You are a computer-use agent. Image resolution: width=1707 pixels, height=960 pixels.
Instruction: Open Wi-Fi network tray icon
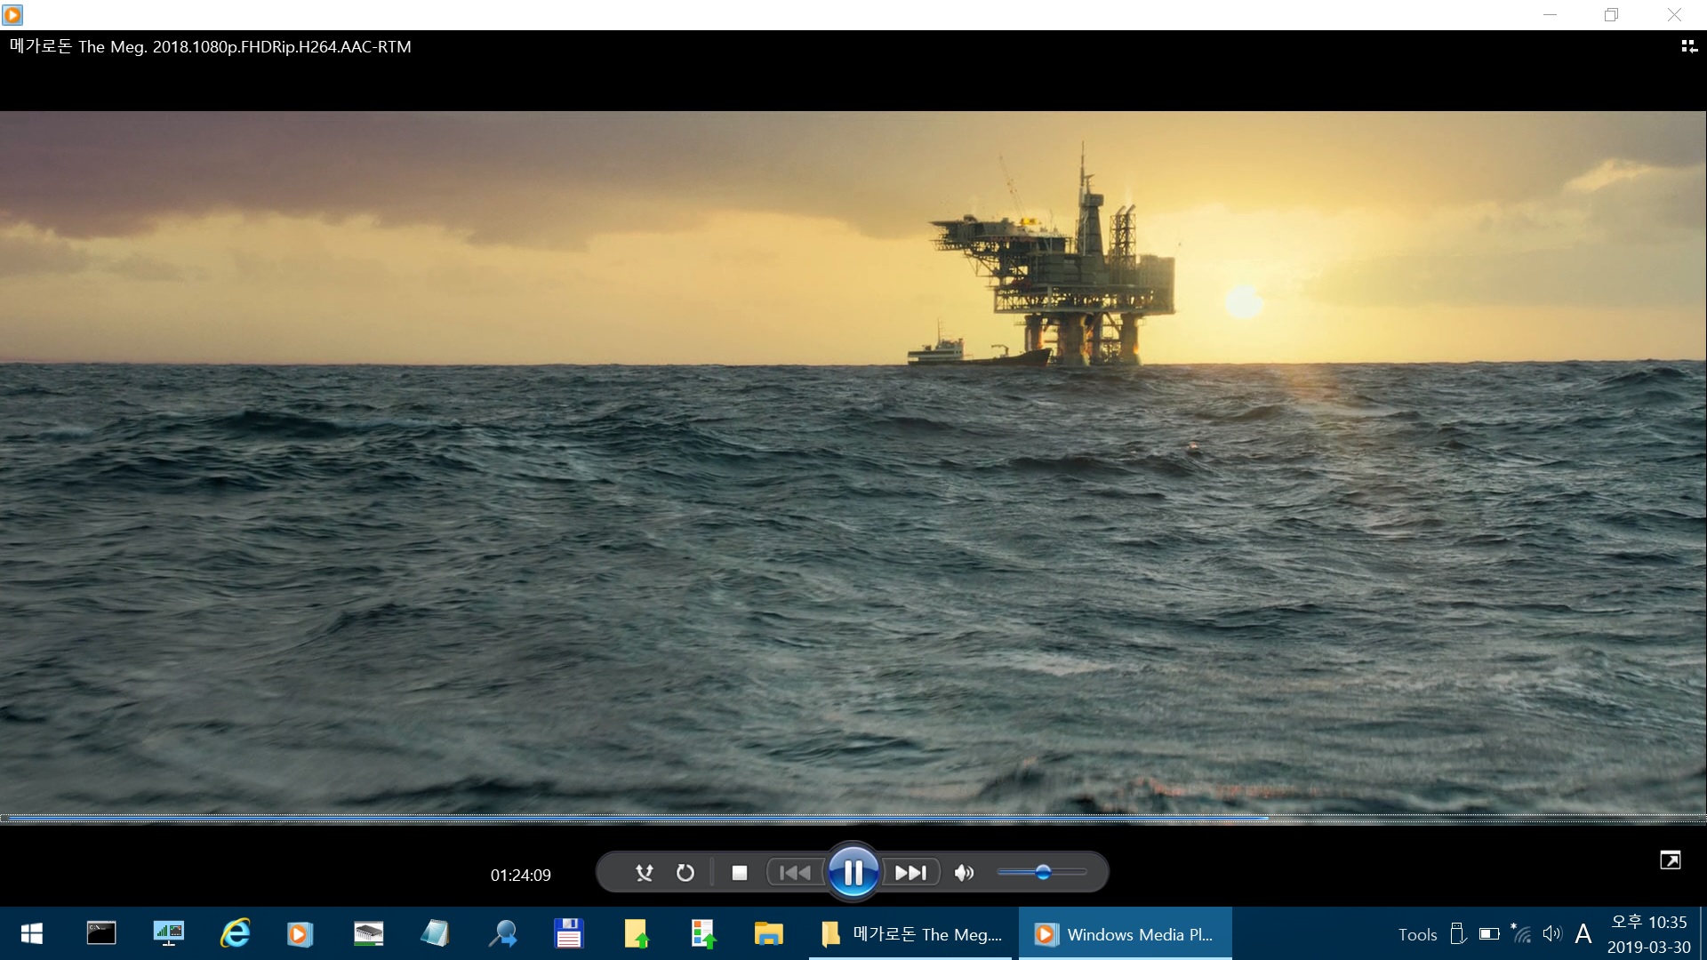click(x=1521, y=933)
